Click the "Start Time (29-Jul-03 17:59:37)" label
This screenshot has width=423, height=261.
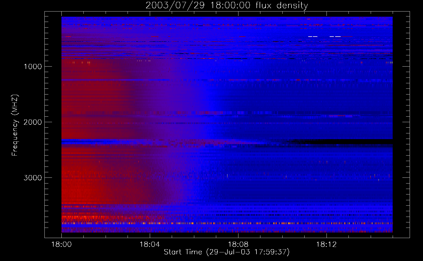pos(227,252)
